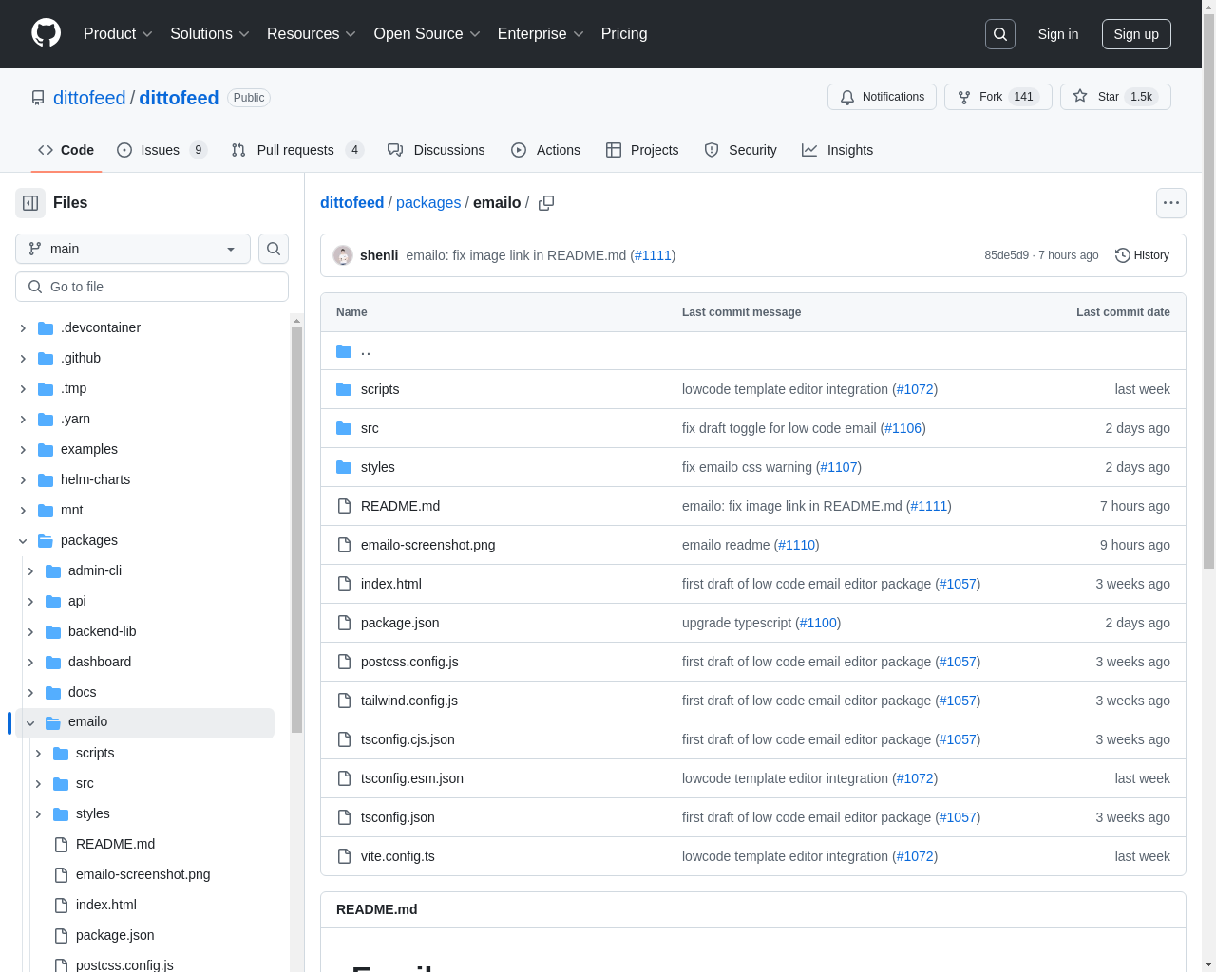
Task: Open commit History
Action: click(1142, 255)
